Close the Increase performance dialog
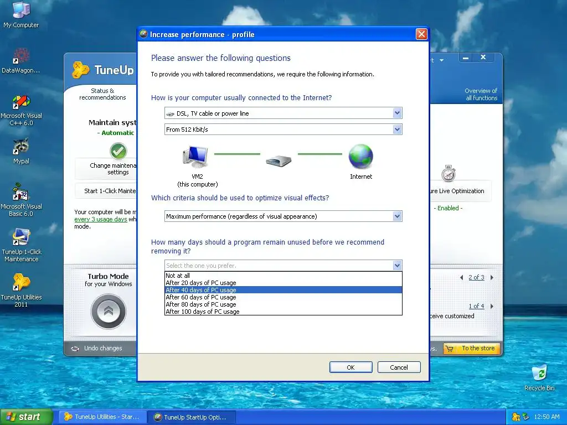This screenshot has height=425, width=567. point(421,34)
